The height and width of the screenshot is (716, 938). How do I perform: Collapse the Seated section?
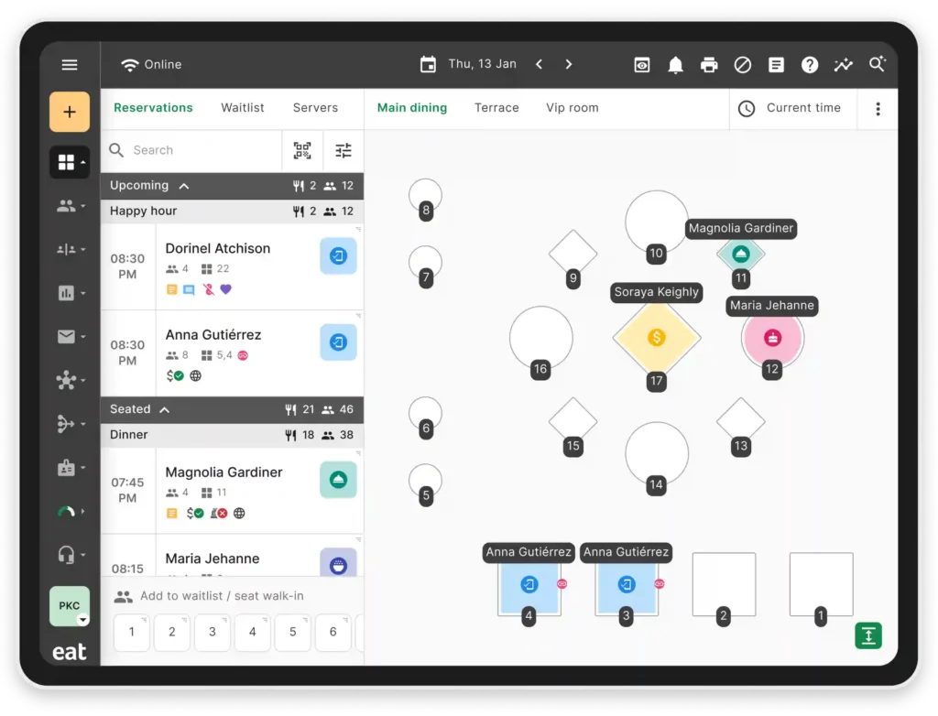[165, 409]
